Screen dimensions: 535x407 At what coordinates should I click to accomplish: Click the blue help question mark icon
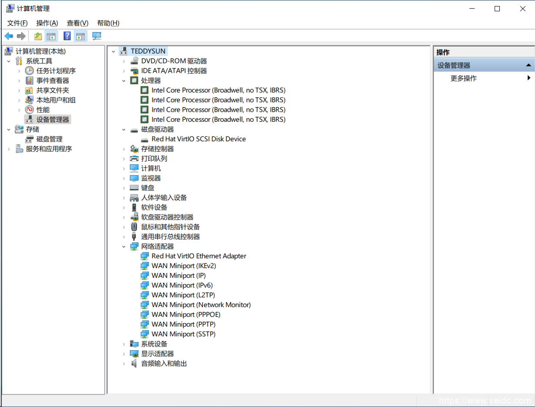click(x=67, y=36)
